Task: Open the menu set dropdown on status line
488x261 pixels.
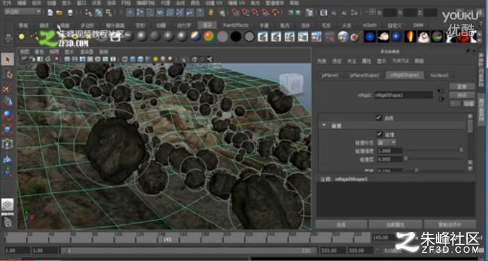Action: point(22,12)
